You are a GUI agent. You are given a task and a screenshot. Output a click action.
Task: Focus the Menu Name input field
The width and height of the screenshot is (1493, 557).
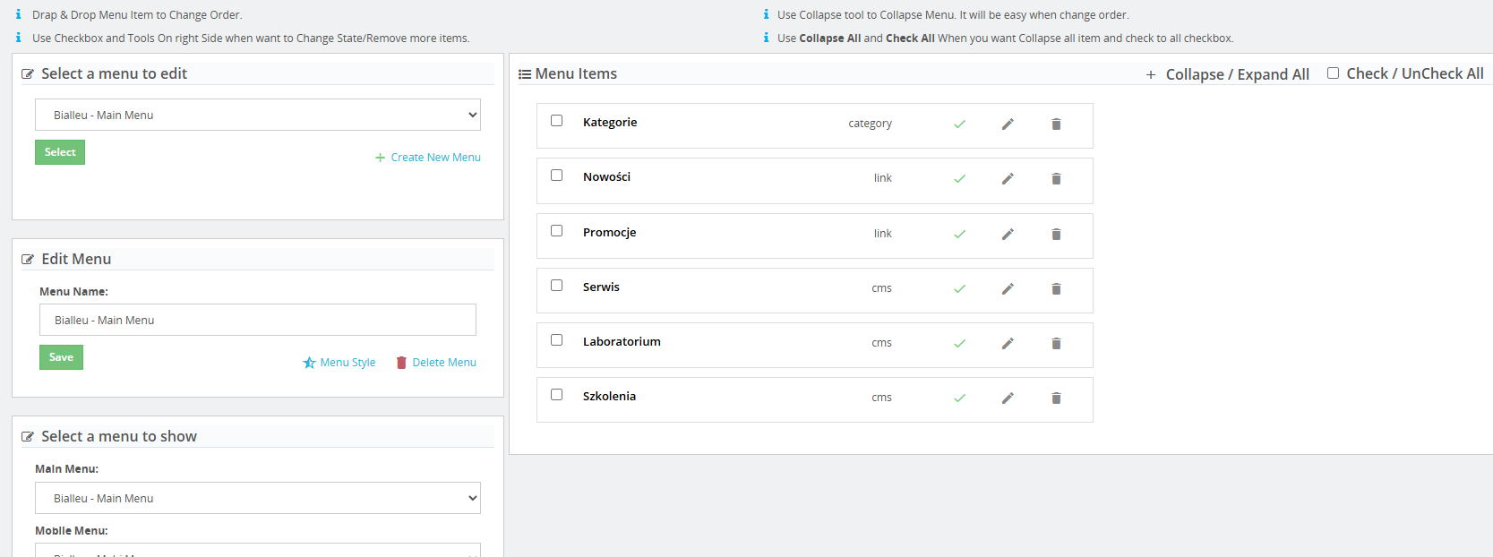(x=258, y=320)
